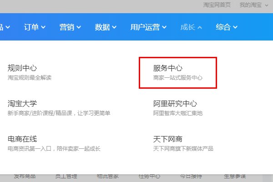Open 淘宝大学 entry

[x=22, y=103]
